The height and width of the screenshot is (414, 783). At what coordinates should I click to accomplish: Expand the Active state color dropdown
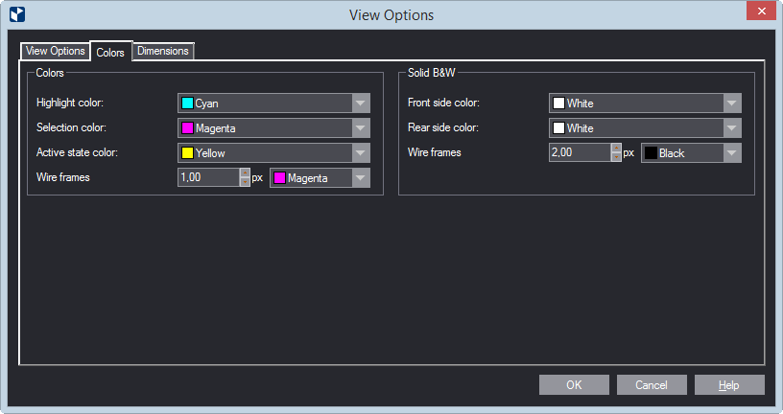click(x=361, y=153)
